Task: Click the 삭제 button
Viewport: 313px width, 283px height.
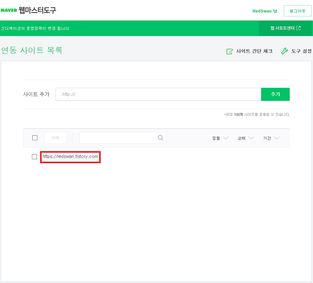Action: (55, 138)
